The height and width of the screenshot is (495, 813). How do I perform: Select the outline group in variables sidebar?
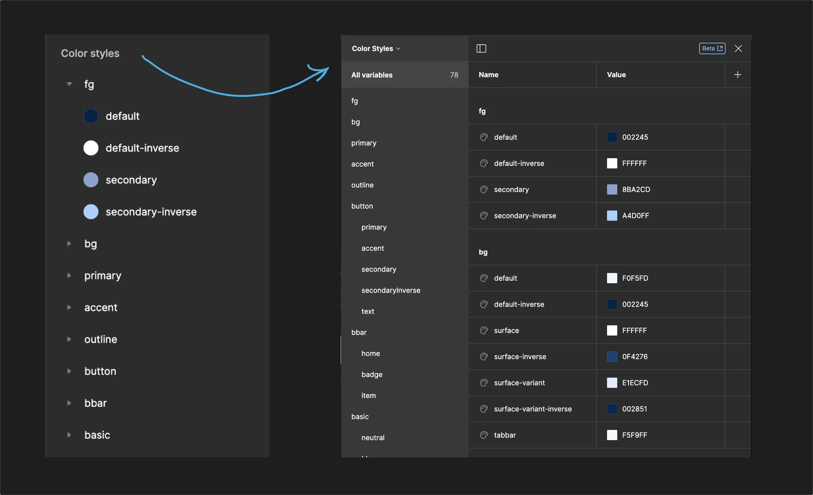click(362, 185)
